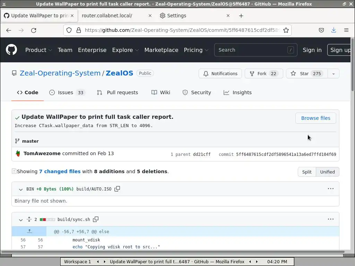The image size is (355, 266).
Task: Click the repository icon beside Zeal-Operating-System
Action: [x=14, y=73]
